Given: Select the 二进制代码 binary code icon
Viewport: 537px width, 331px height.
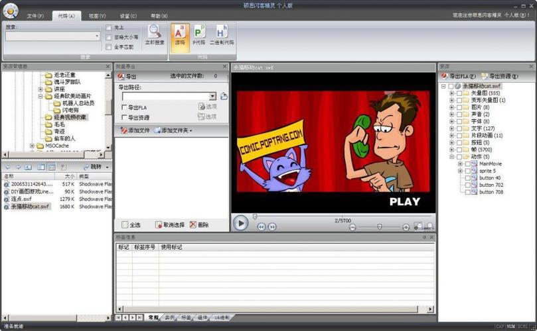Looking at the screenshot, I should point(222,31).
